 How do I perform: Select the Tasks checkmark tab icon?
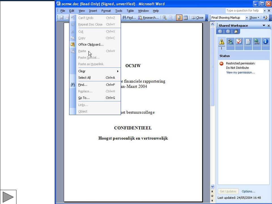click(239, 42)
